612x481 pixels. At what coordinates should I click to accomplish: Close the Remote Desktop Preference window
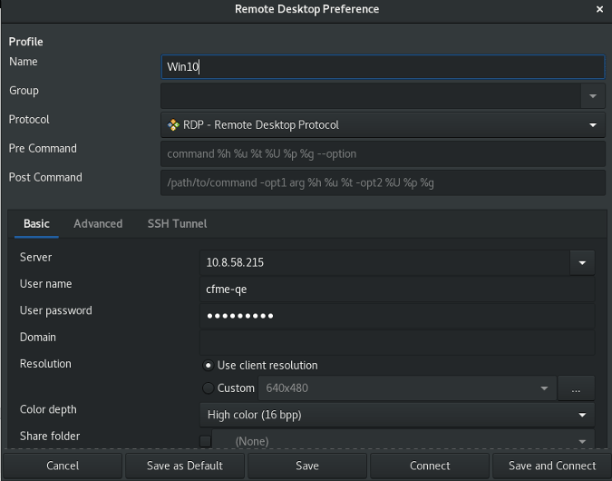click(x=599, y=9)
